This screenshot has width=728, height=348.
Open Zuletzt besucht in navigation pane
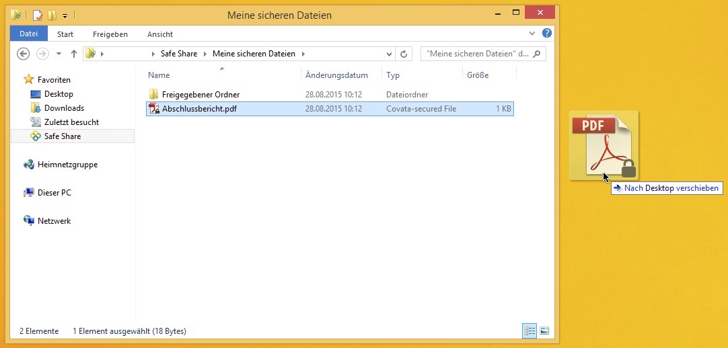pyautogui.click(x=71, y=122)
